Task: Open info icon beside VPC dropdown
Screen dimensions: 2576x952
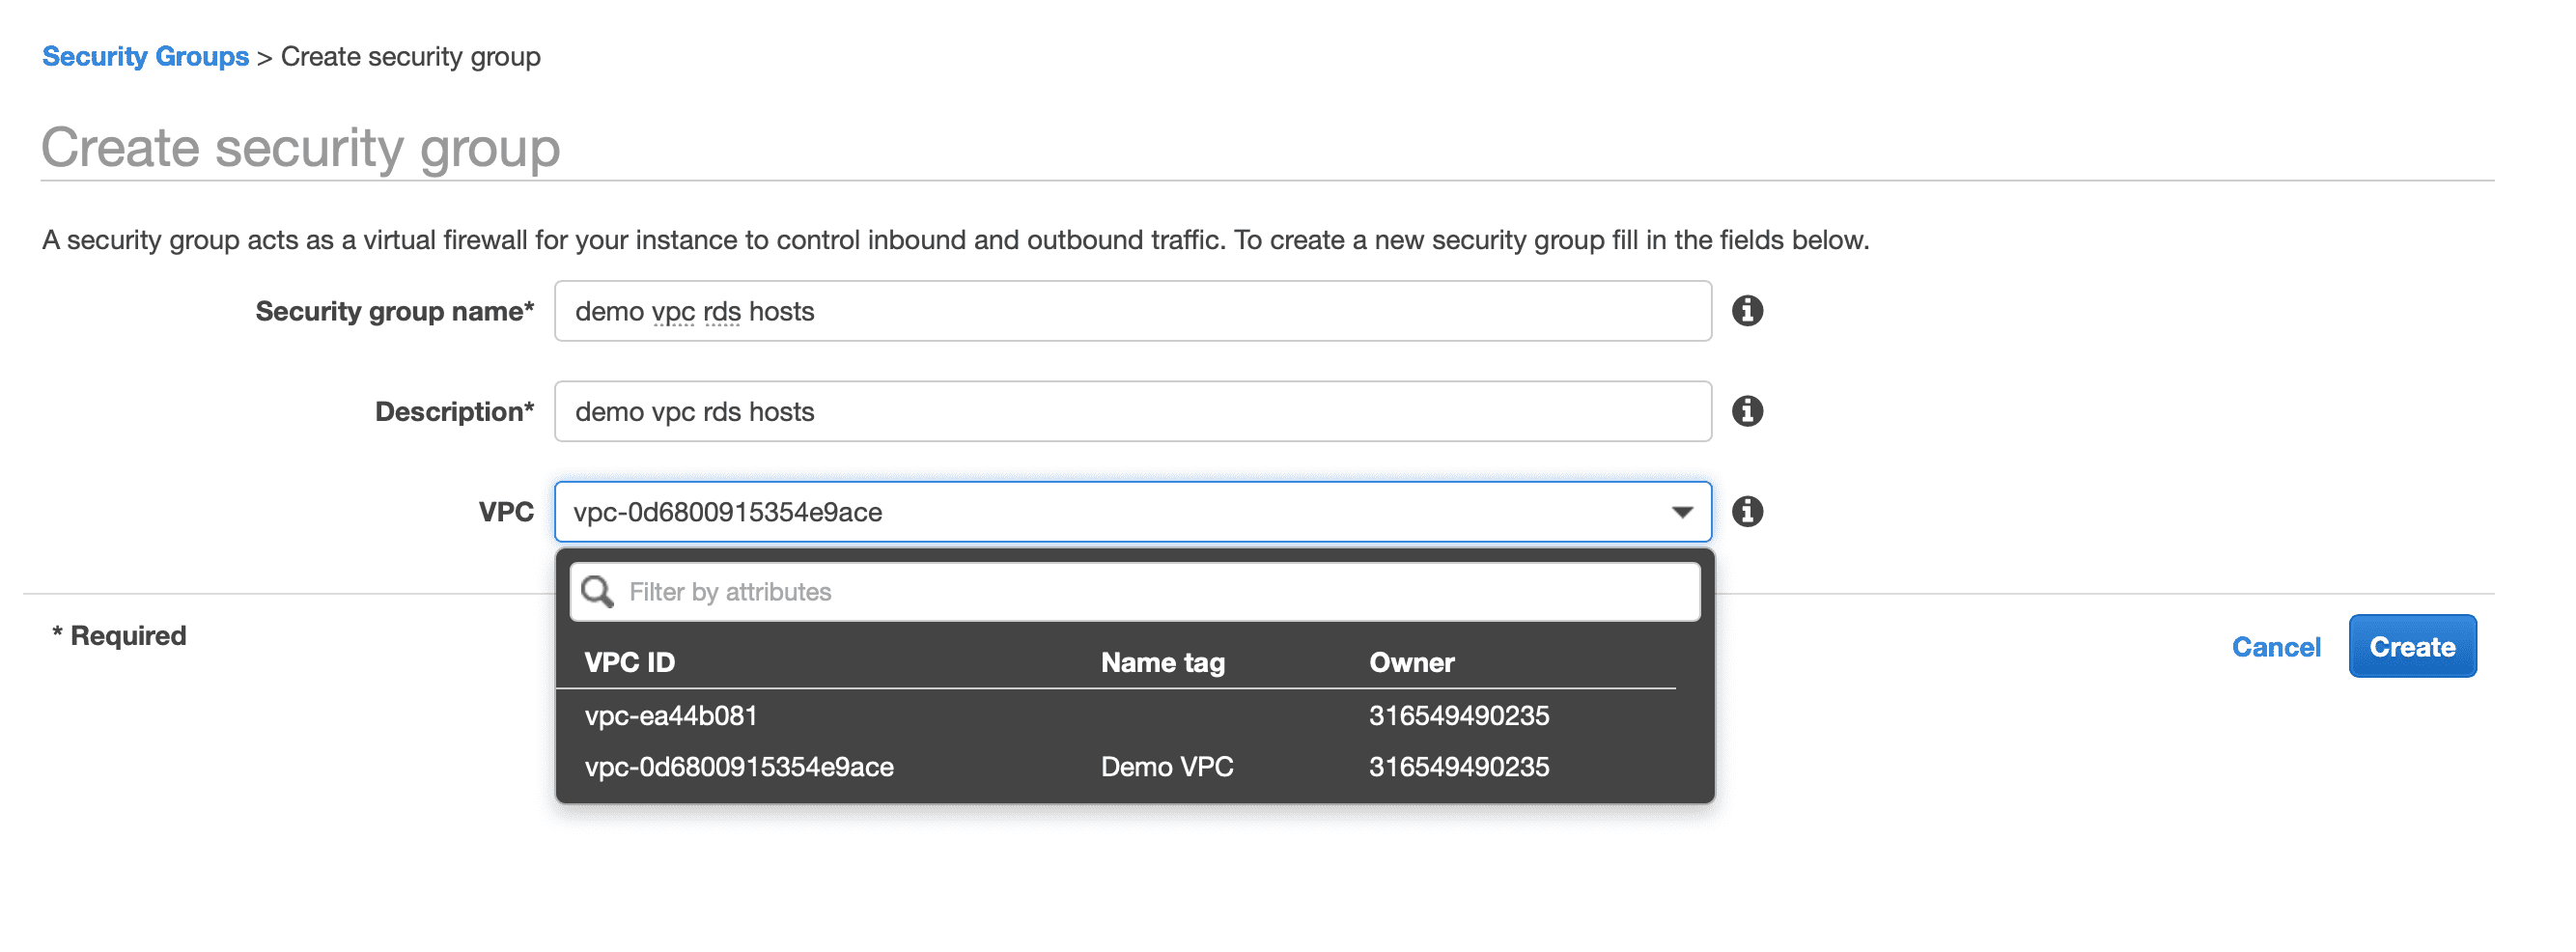Action: click(1746, 511)
